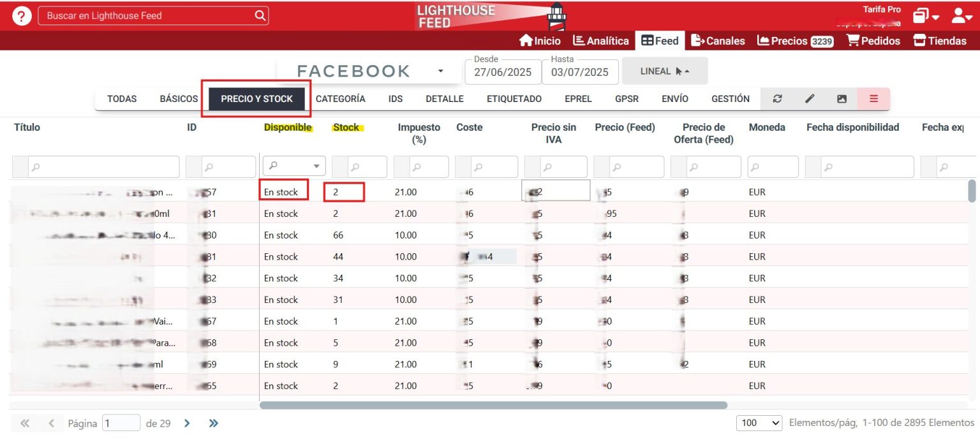Select the PRECIO Y STOCK tab
The height and width of the screenshot is (447, 980).
256,99
